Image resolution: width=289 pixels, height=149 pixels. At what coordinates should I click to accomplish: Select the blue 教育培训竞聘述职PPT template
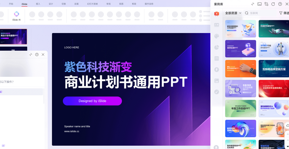[240, 128]
